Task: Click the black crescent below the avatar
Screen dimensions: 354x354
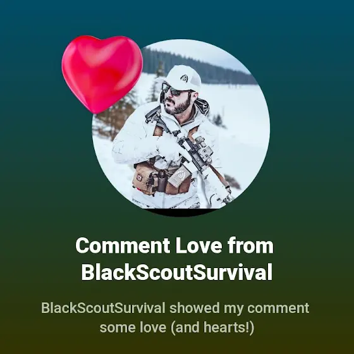Action: [181, 212]
